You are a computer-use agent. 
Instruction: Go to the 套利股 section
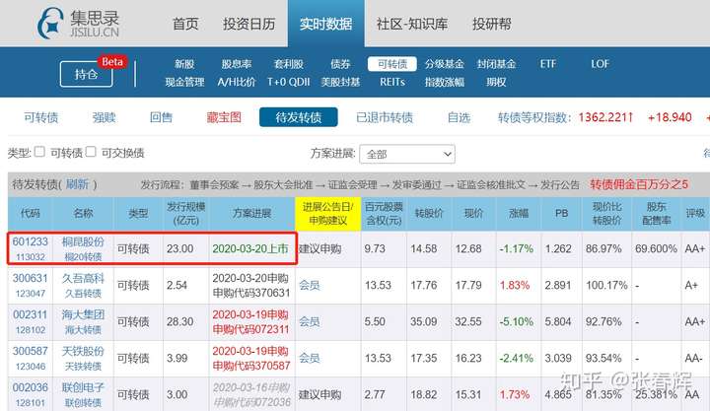click(x=288, y=64)
